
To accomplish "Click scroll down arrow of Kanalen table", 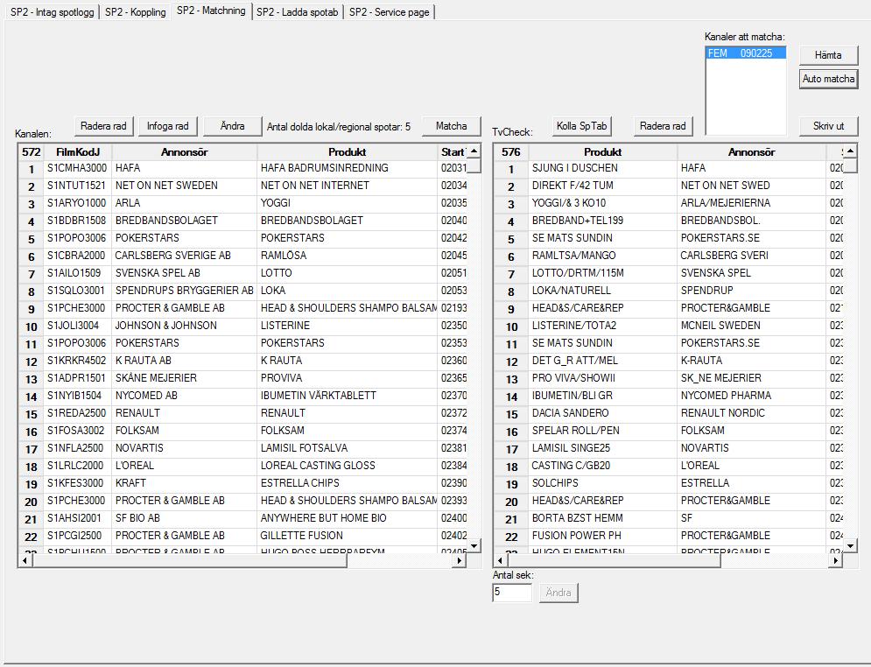I will click(x=474, y=546).
